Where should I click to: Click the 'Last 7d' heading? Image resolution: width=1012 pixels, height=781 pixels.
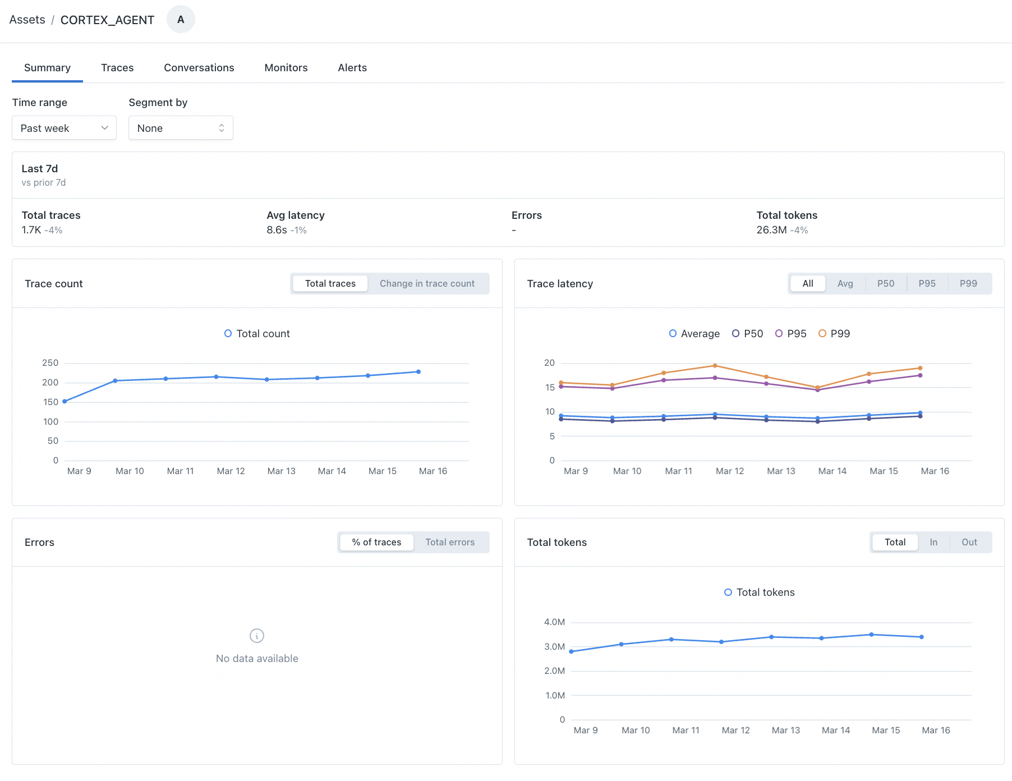point(40,169)
